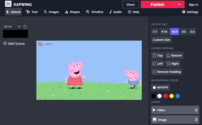This screenshot has width=202, height=125.
Task: Publish the video
Action: click(x=157, y=4)
